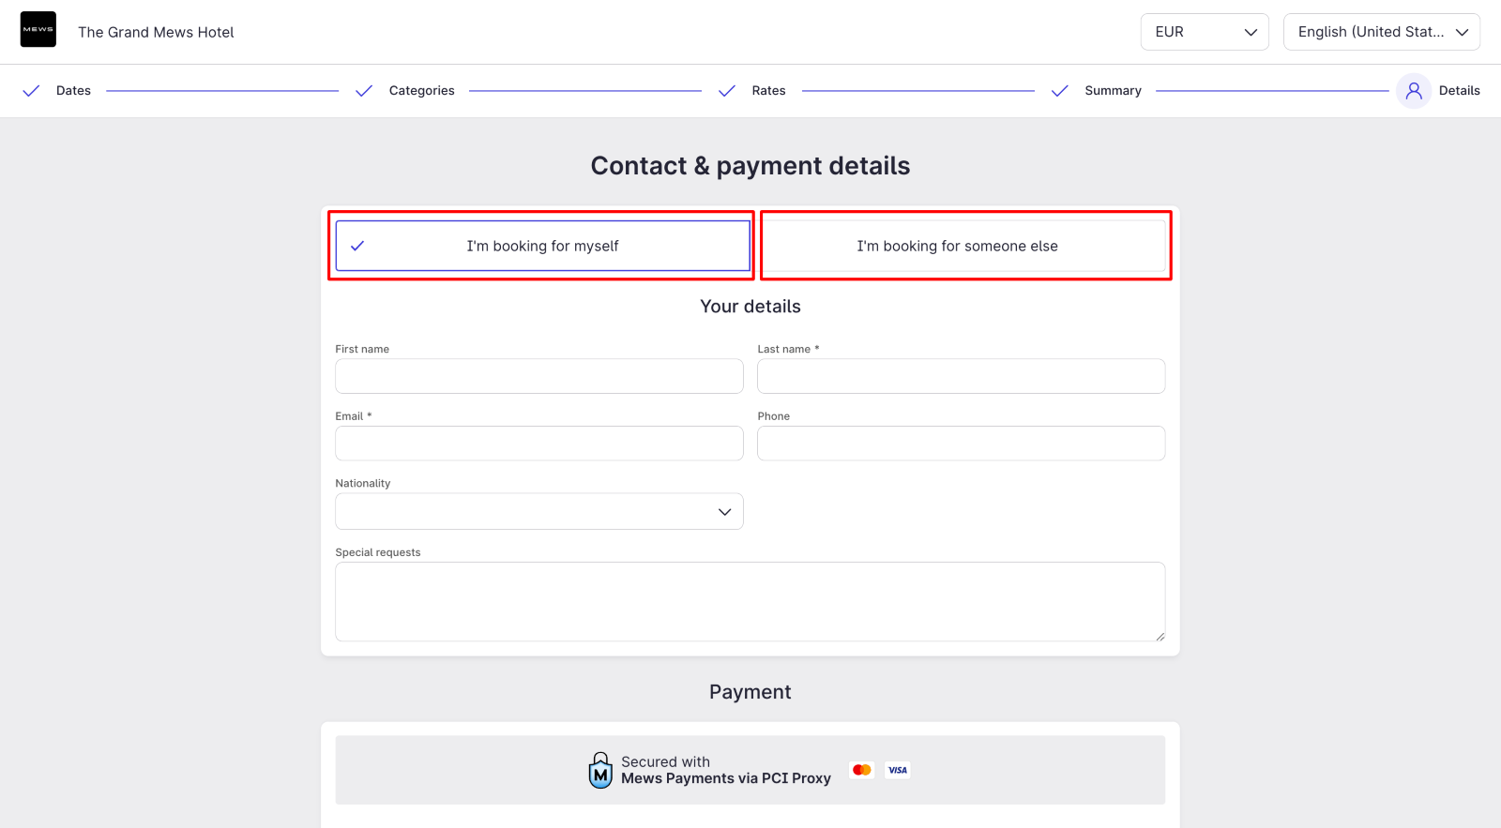Click the Visa card logo
This screenshot has height=828, width=1501.
[x=898, y=770]
